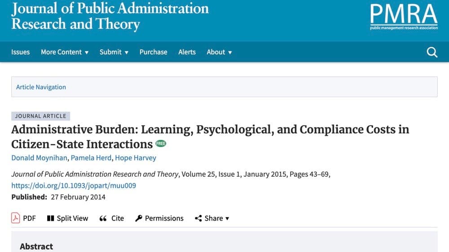
Task: Click the Permissions text label
Action: click(164, 218)
